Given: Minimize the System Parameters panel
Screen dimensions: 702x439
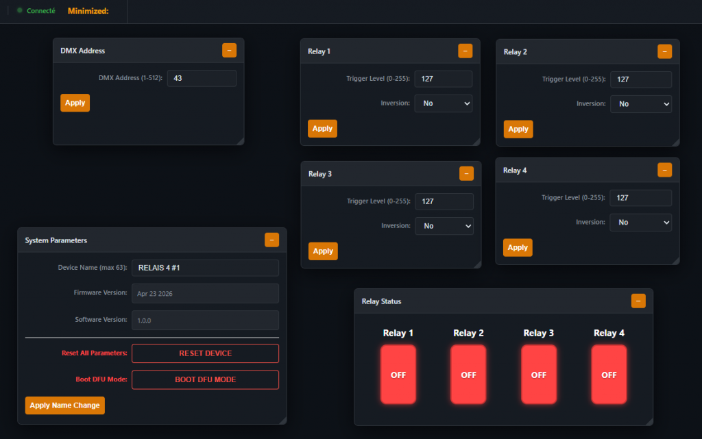Looking at the screenshot, I should click(x=272, y=240).
